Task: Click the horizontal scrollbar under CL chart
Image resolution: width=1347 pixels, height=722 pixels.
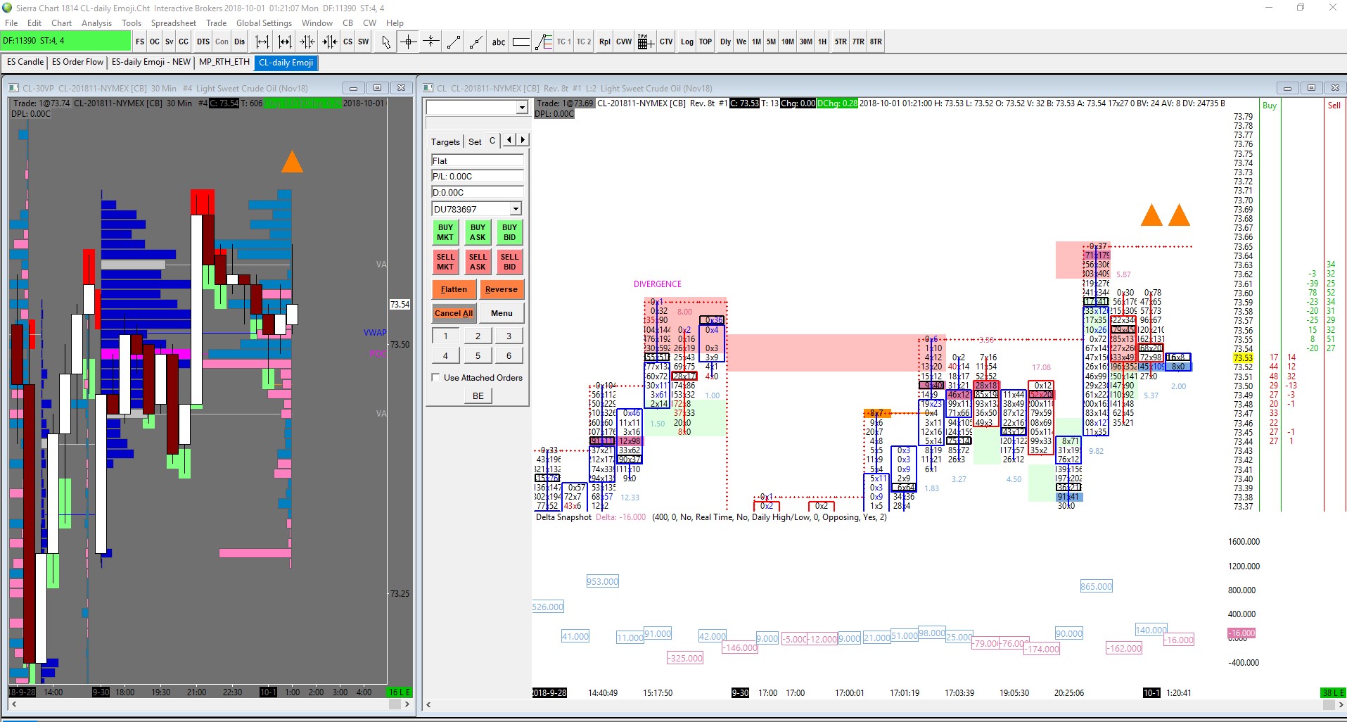Action: 884,704
